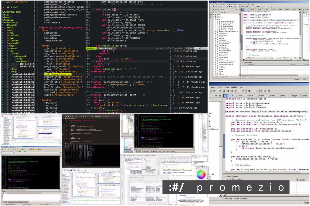Click Save icon in small Eclipse toolbar
Viewport: 310px width, 206px height.
pos(216,7)
